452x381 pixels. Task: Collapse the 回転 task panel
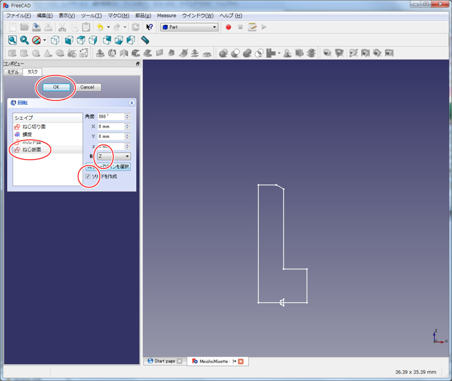tap(132, 103)
